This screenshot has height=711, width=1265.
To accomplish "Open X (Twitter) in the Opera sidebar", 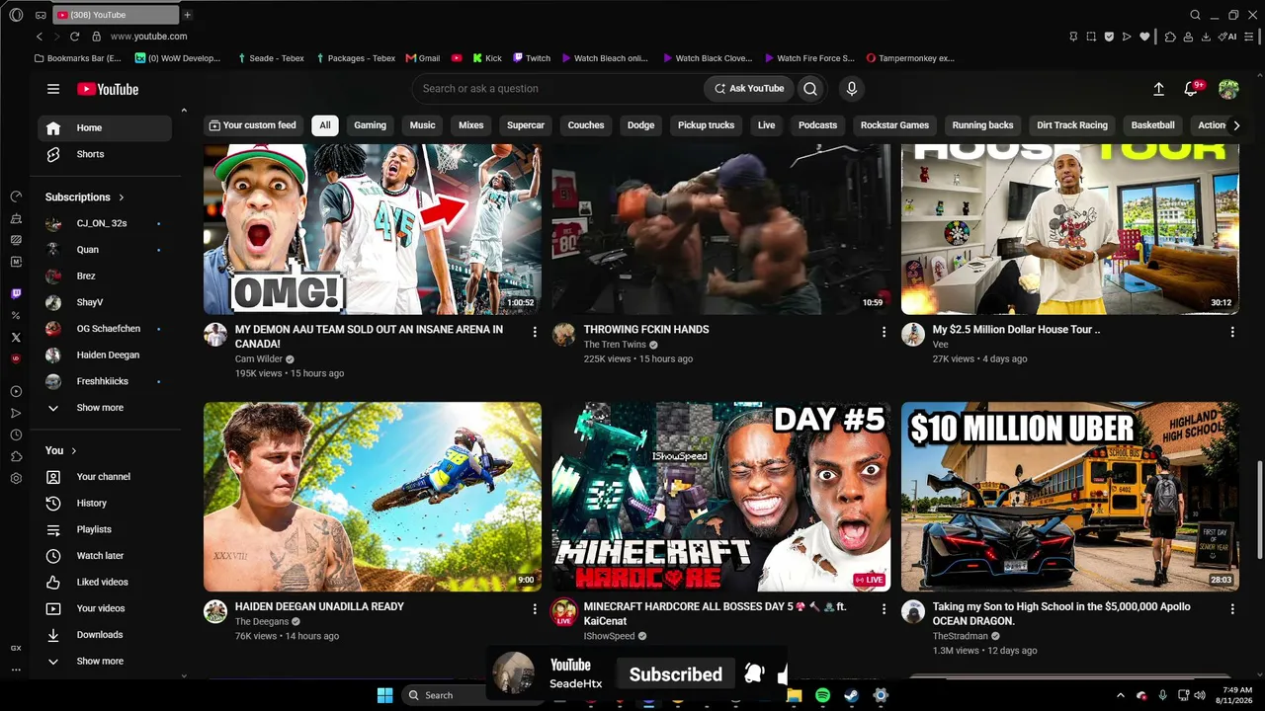I will 16,337.
